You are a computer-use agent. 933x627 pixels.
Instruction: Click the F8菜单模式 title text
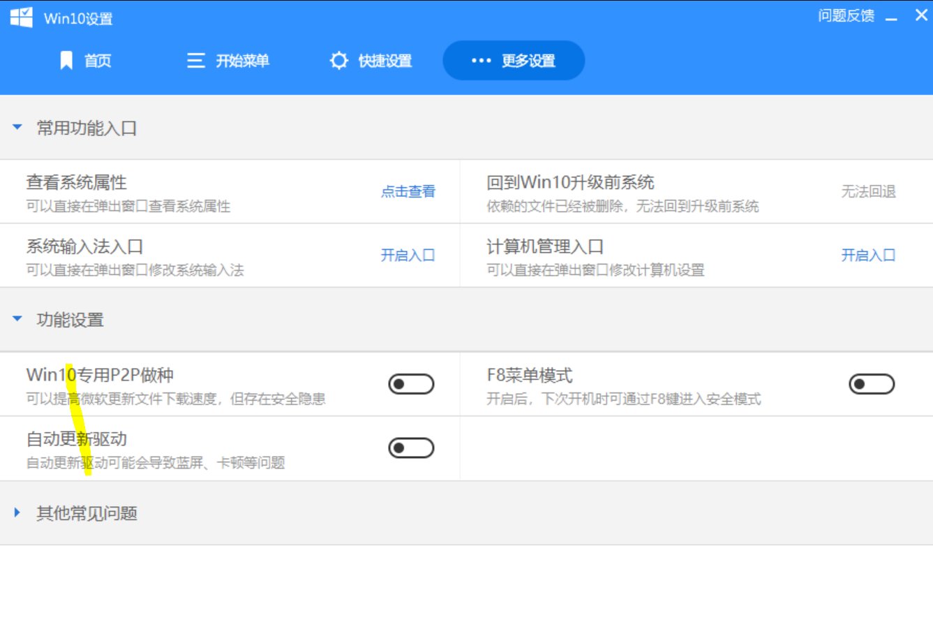click(530, 375)
